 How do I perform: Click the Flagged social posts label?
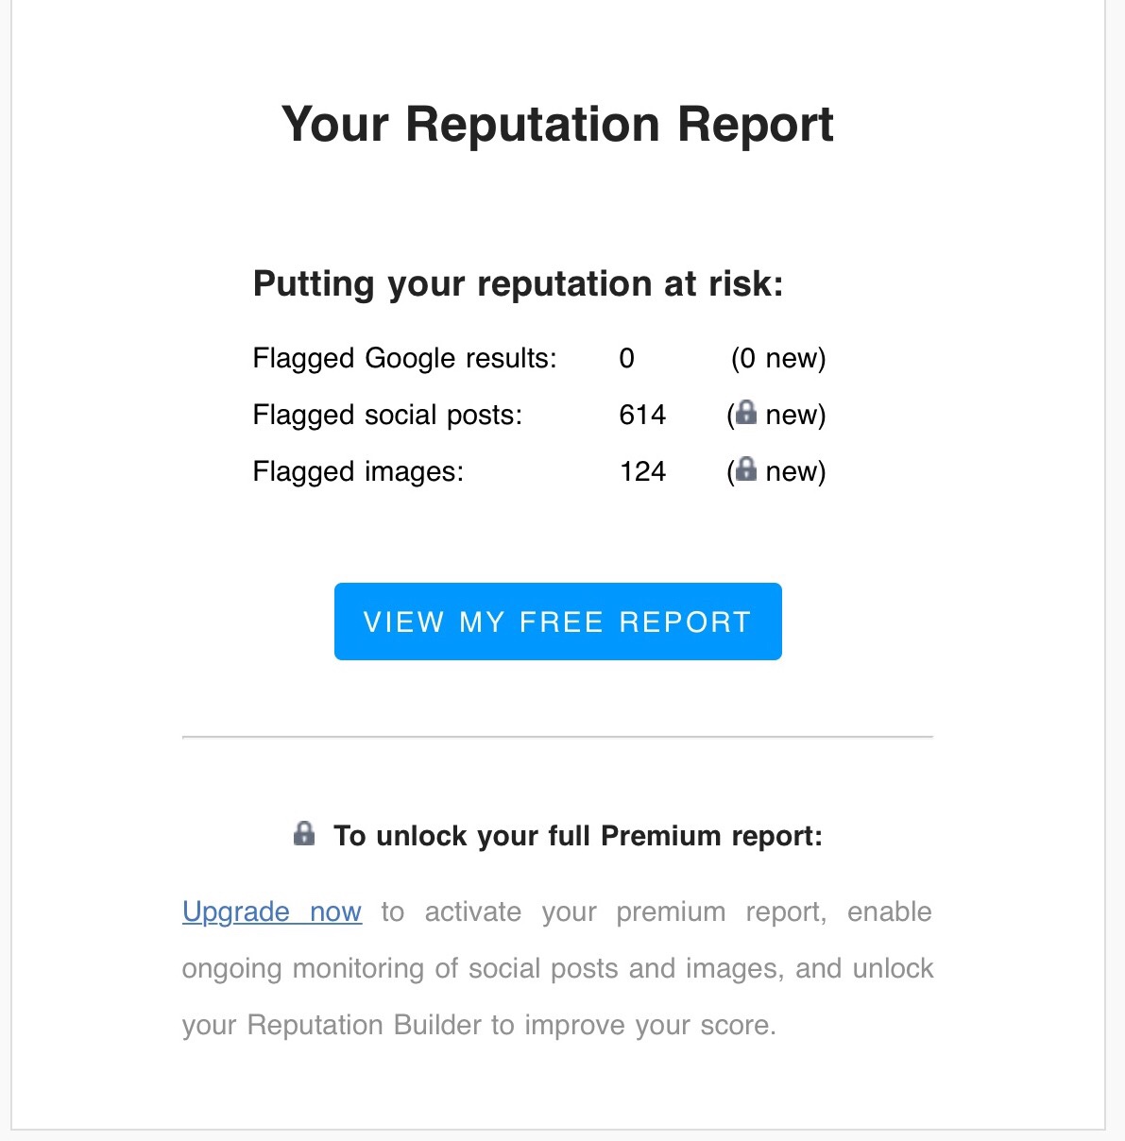387,415
